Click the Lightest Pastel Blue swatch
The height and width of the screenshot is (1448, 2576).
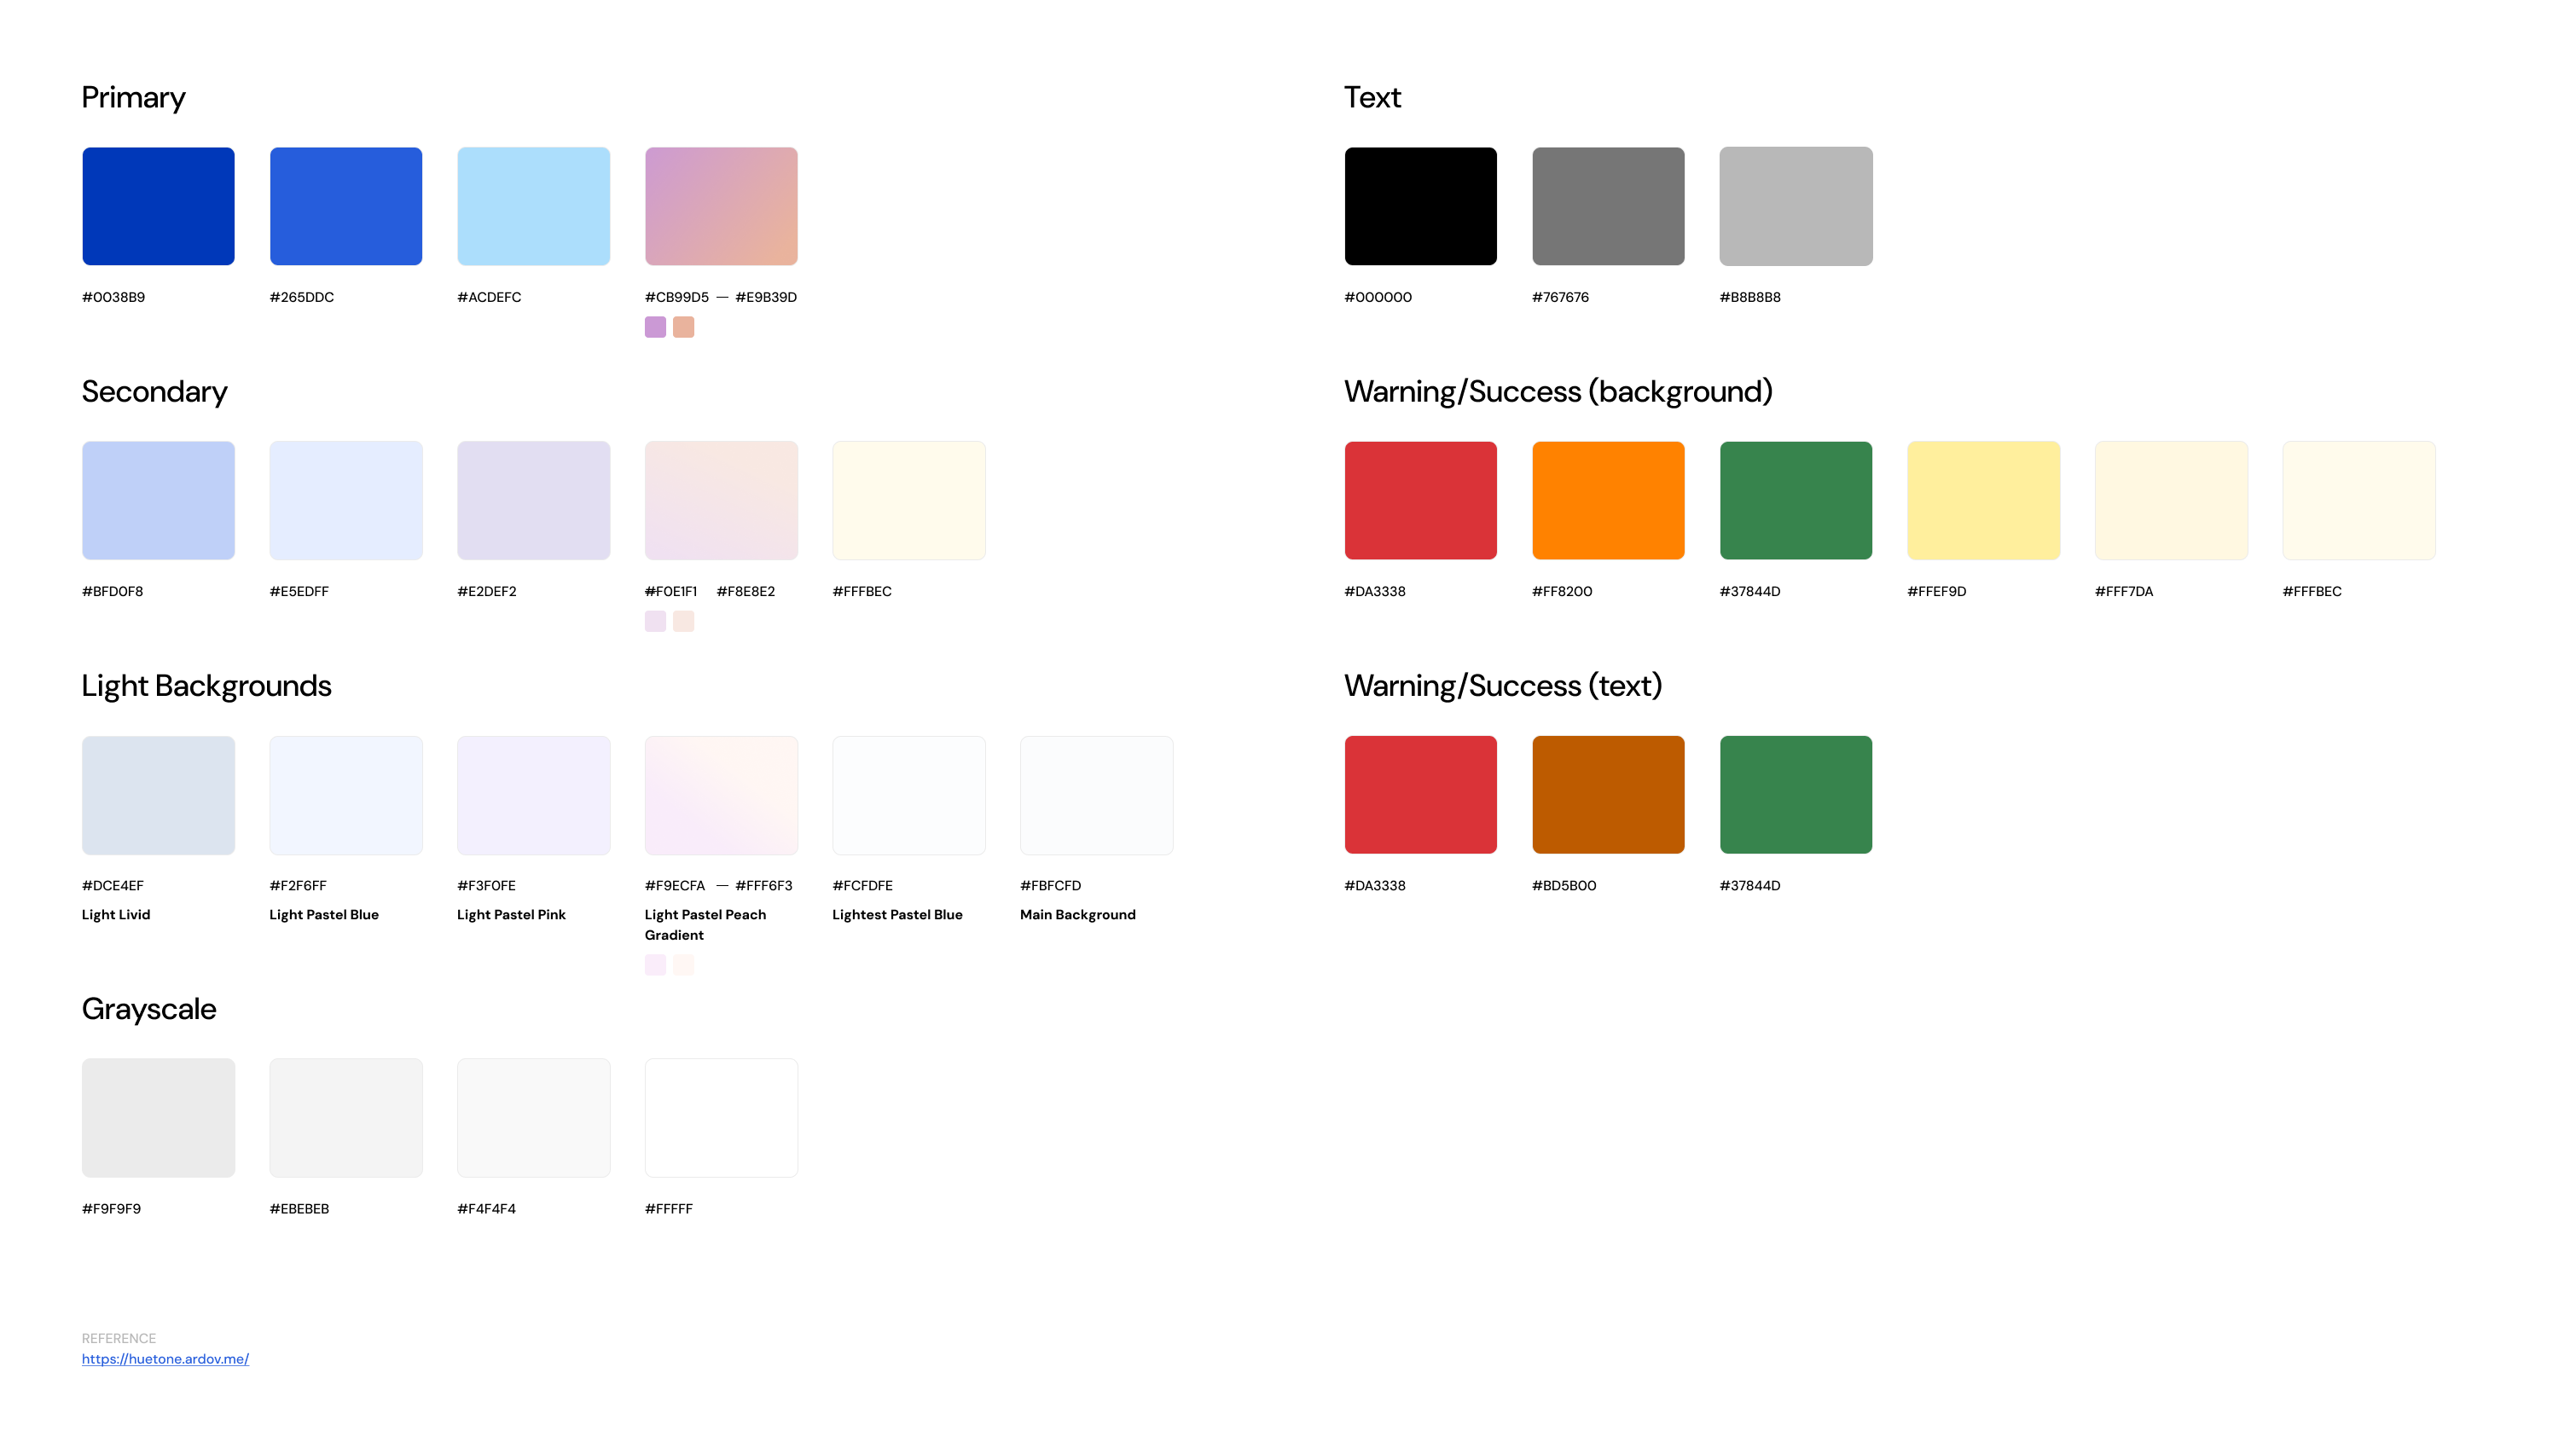coord(908,795)
